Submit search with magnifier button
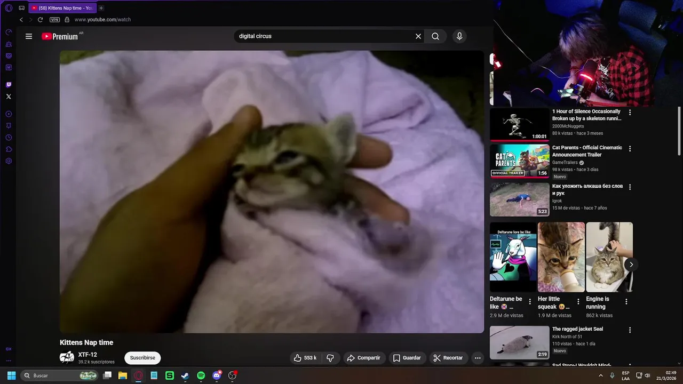 (435, 36)
